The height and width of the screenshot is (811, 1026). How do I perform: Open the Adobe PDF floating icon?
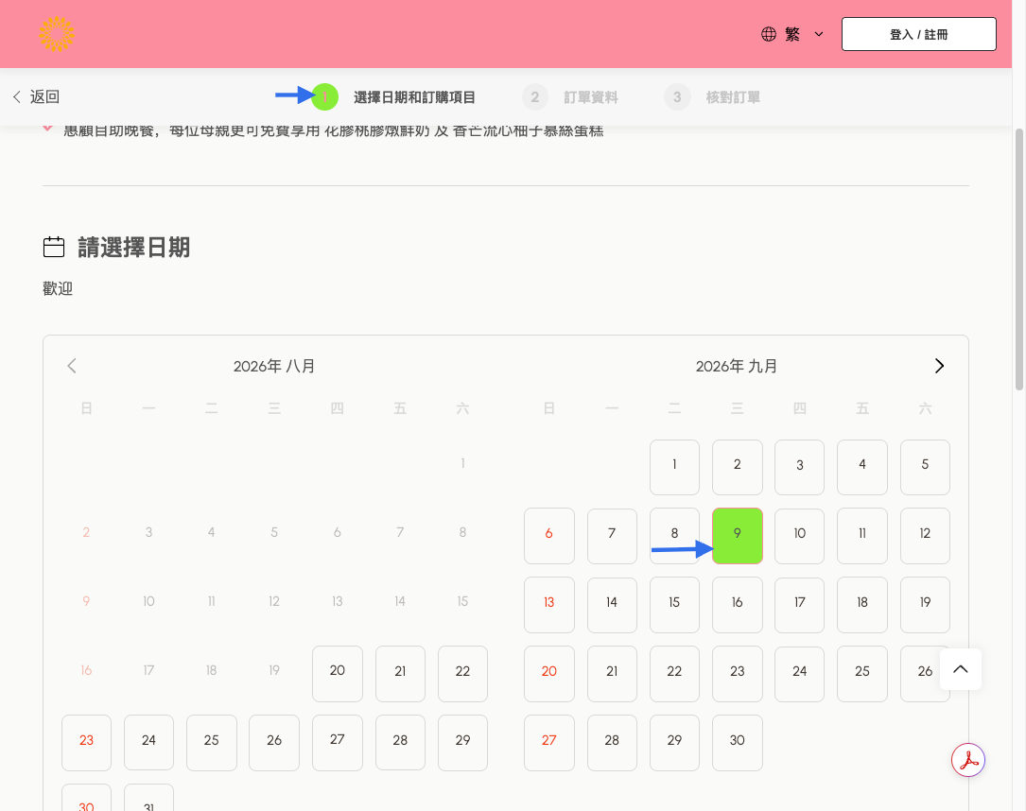point(968,760)
